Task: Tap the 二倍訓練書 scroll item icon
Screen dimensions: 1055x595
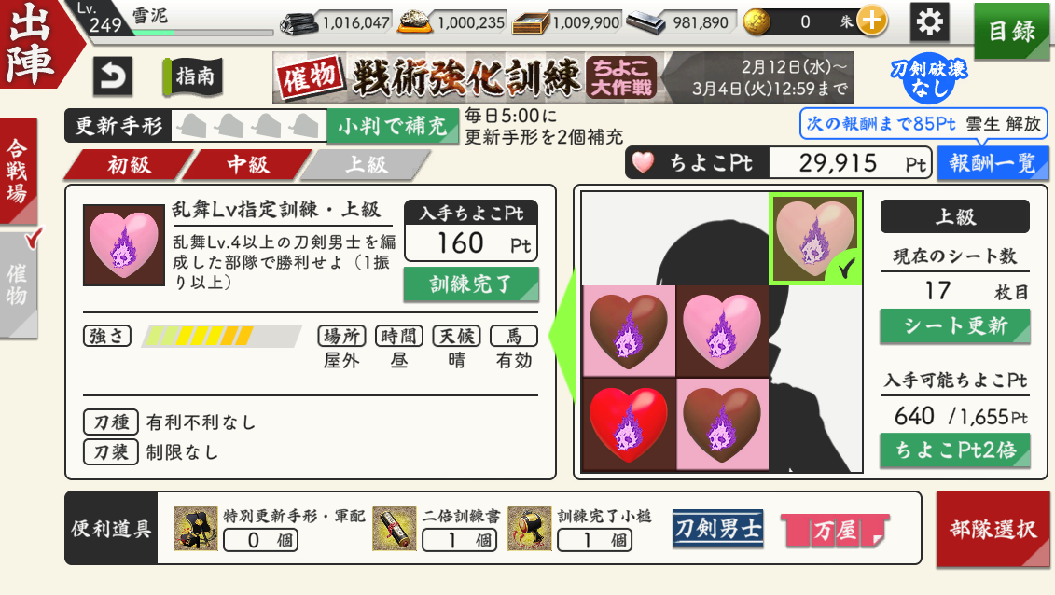Action: coord(394,529)
